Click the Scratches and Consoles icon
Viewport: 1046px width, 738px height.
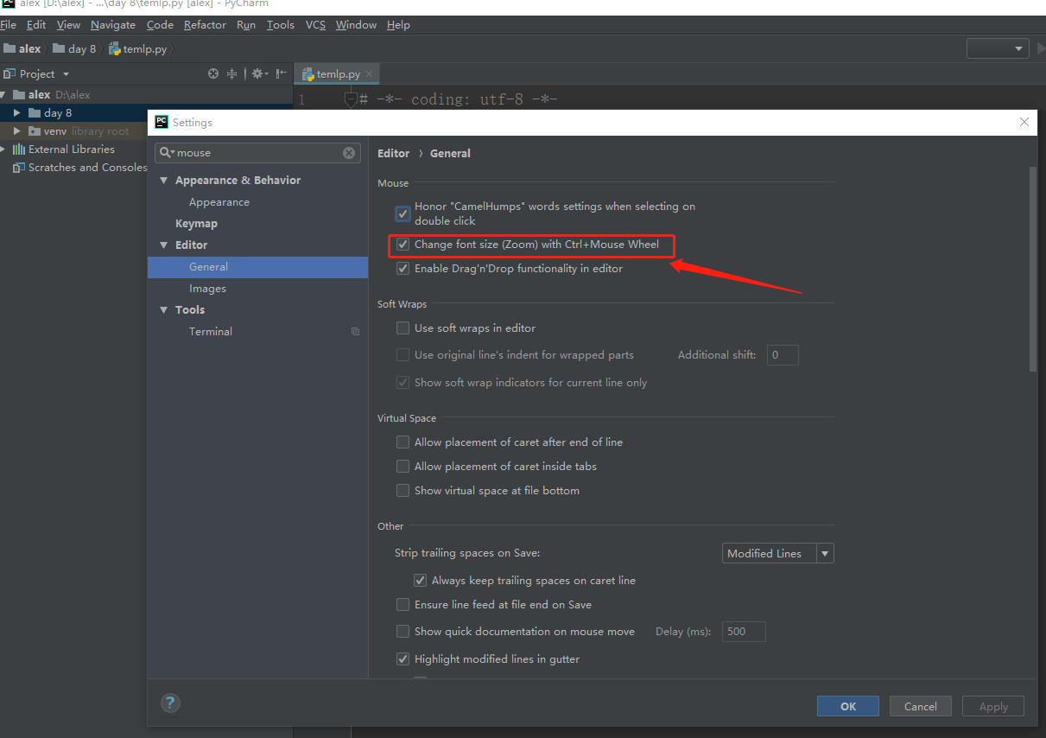coord(19,168)
